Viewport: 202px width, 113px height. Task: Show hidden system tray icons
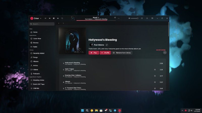coord(182,110)
